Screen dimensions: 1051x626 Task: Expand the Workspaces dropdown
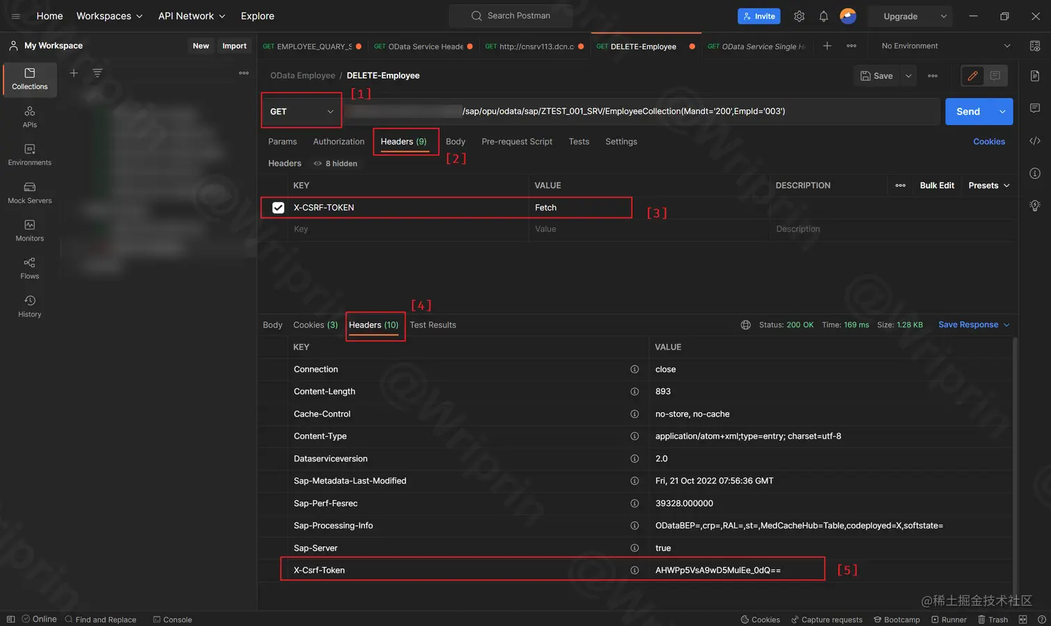click(x=109, y=16)
